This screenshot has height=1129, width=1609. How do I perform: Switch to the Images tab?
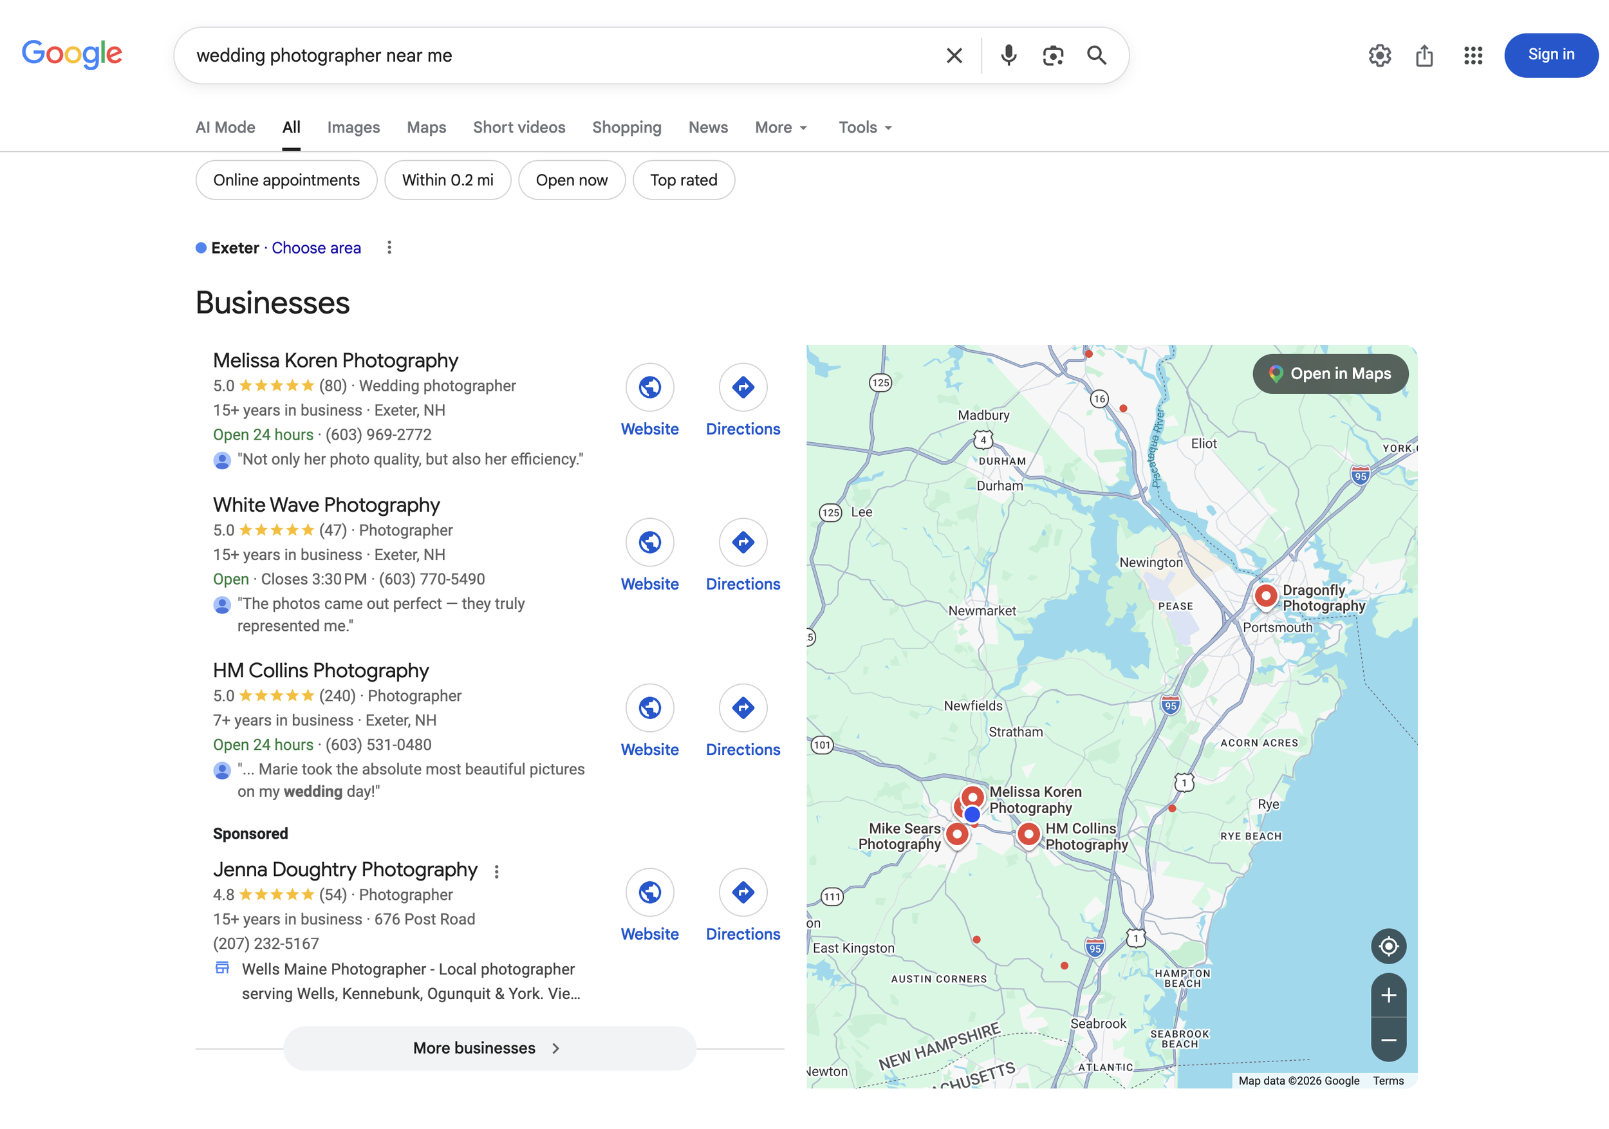point(353,127)
